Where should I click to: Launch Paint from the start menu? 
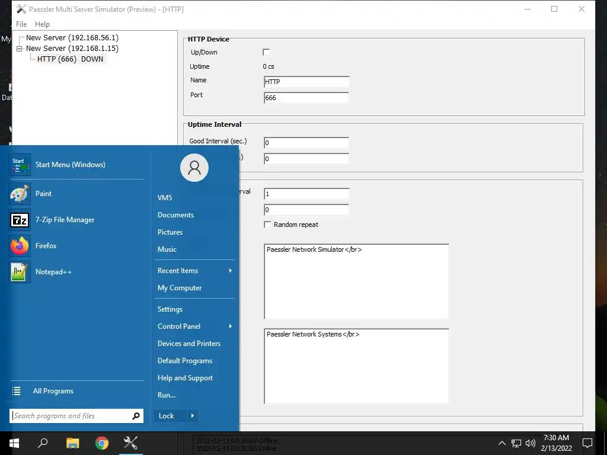pyautogui.click(x=20, y=194)
